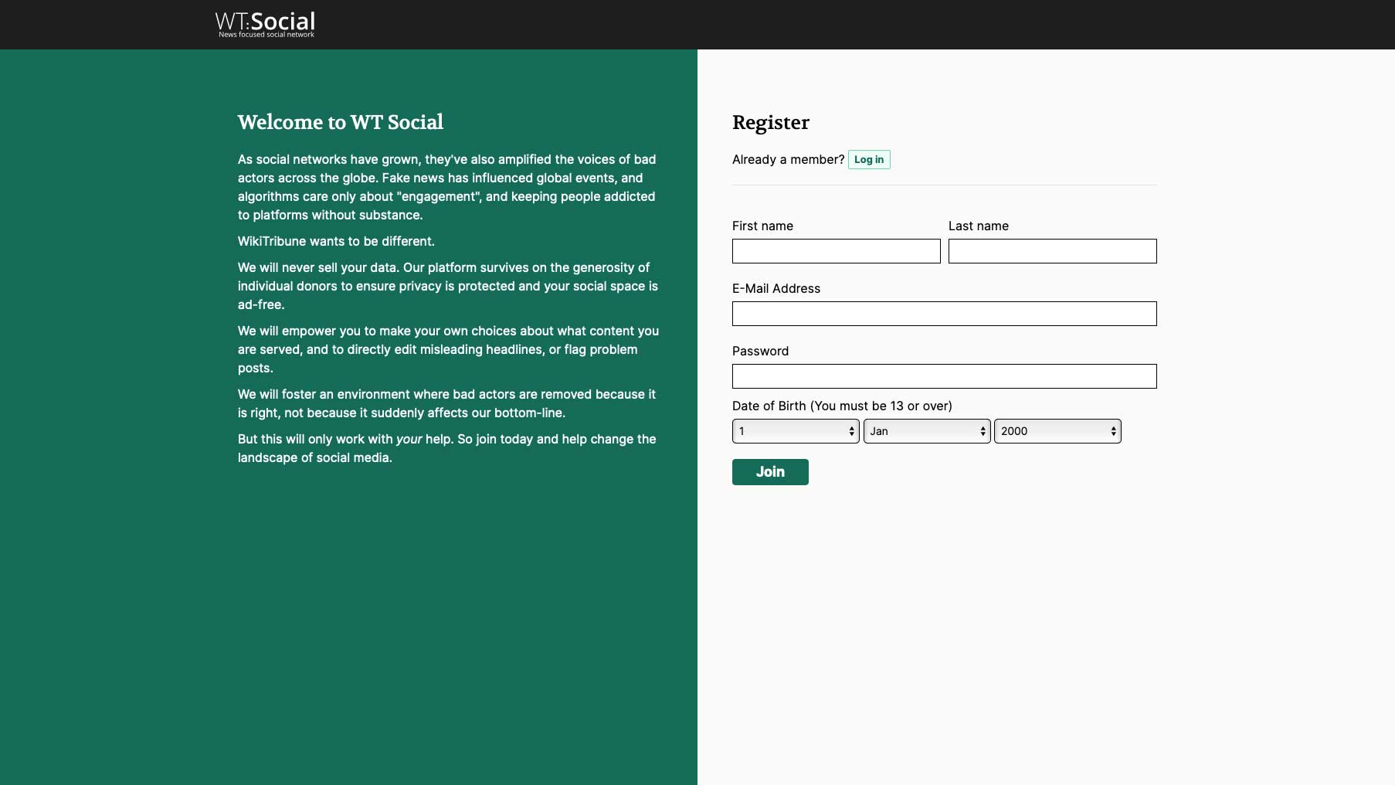Click the Date of Birth label
This screenshot has height=785, width=1395.
[841, 406]
